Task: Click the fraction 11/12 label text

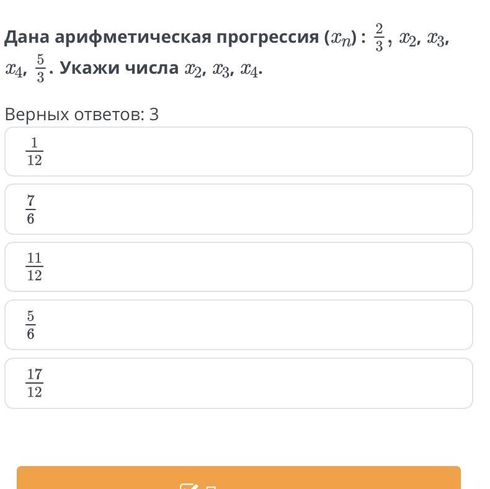Action: coord(34,267)
